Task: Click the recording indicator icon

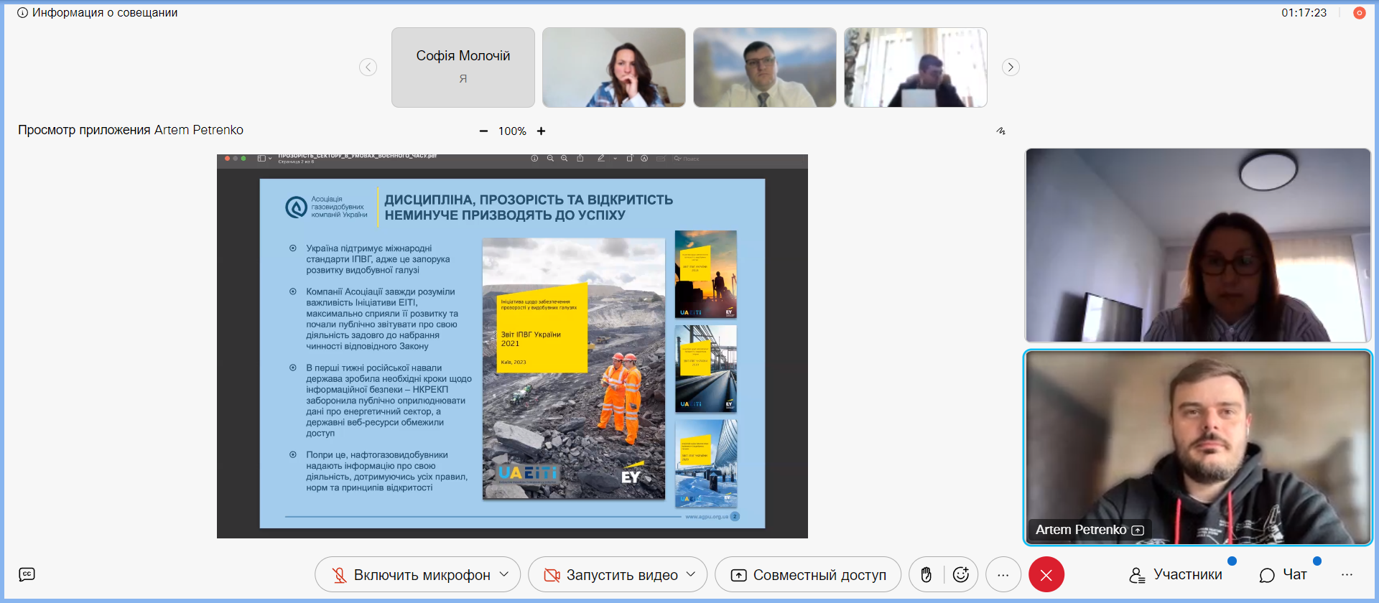Action: pyautogui.click(x=1359, y=13)
